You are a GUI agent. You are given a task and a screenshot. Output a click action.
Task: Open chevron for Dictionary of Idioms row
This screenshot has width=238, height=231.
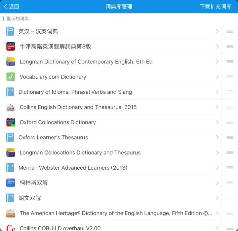[x=218, y=92]
